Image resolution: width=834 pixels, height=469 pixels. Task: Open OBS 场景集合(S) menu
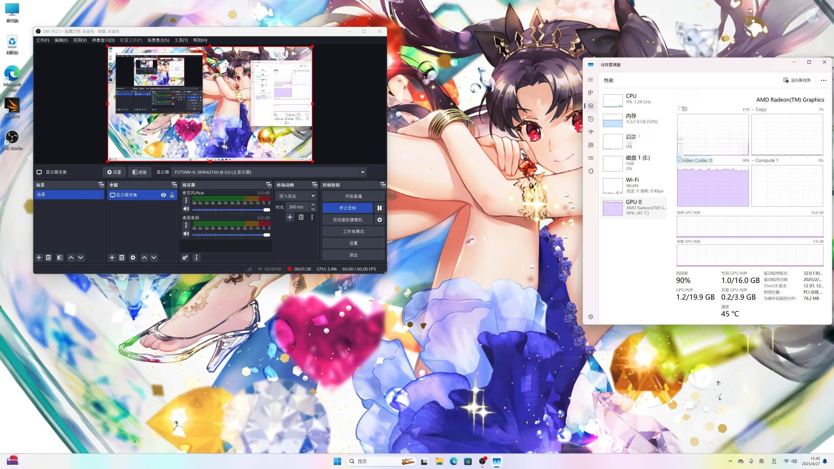[158, 40]
